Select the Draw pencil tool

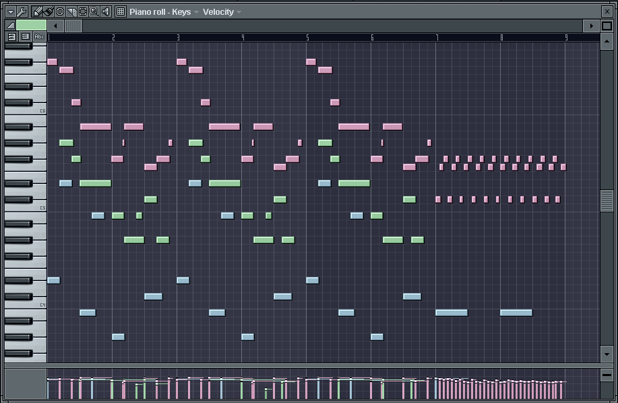point(38,11)
